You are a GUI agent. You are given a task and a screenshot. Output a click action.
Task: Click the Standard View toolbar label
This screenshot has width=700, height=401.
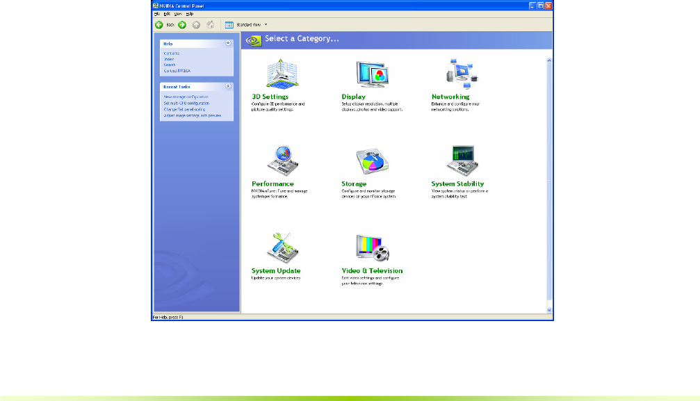click(x=249, y=25)
